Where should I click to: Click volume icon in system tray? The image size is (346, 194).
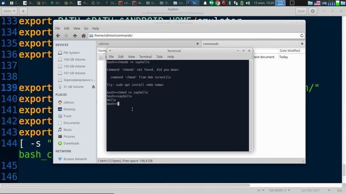coord(248,3)
